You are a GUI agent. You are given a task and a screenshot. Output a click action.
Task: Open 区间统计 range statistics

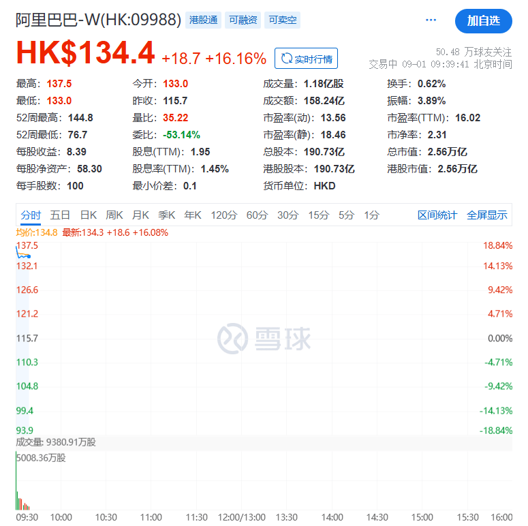pos(437,215)
